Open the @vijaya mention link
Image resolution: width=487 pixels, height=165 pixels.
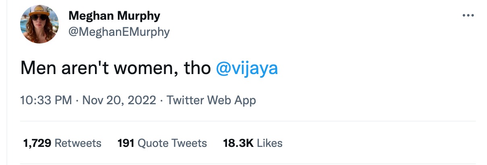click(247, 68)
